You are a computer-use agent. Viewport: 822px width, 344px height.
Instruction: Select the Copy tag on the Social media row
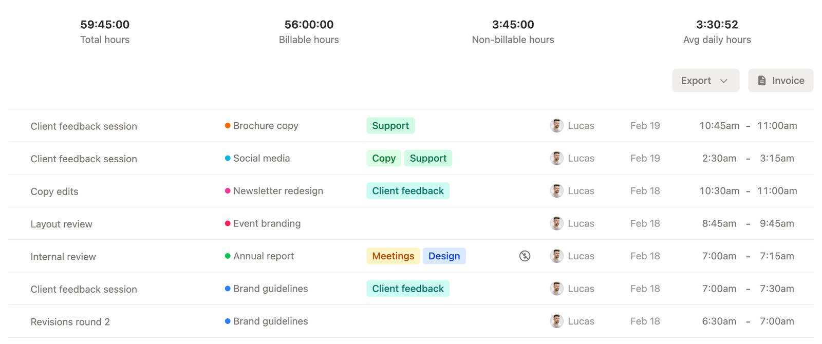click(x=383, y=158)
